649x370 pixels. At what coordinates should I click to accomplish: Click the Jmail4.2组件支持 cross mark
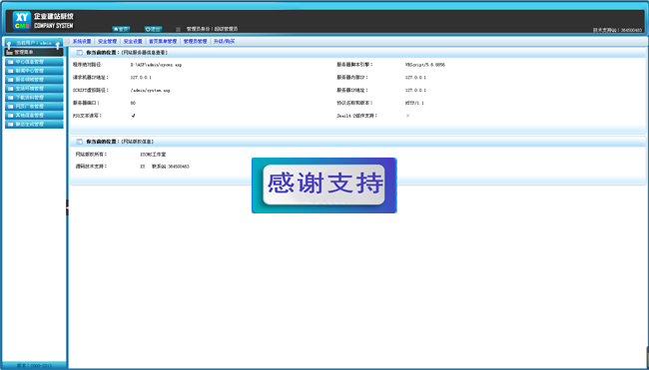coord(407,116)
